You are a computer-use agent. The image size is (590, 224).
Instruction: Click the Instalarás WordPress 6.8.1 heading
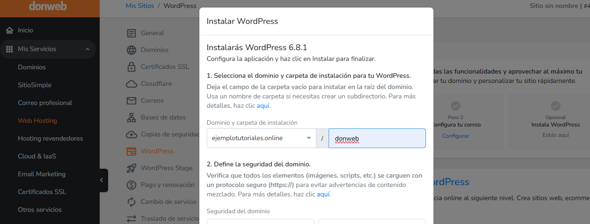[x=257, y=47]
